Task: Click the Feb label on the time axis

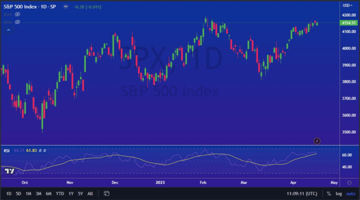Action: (203, 183)
